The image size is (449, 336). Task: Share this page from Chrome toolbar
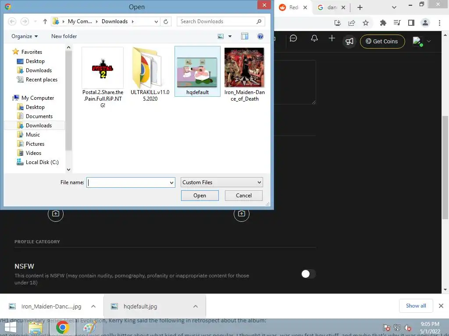point(352,23)
